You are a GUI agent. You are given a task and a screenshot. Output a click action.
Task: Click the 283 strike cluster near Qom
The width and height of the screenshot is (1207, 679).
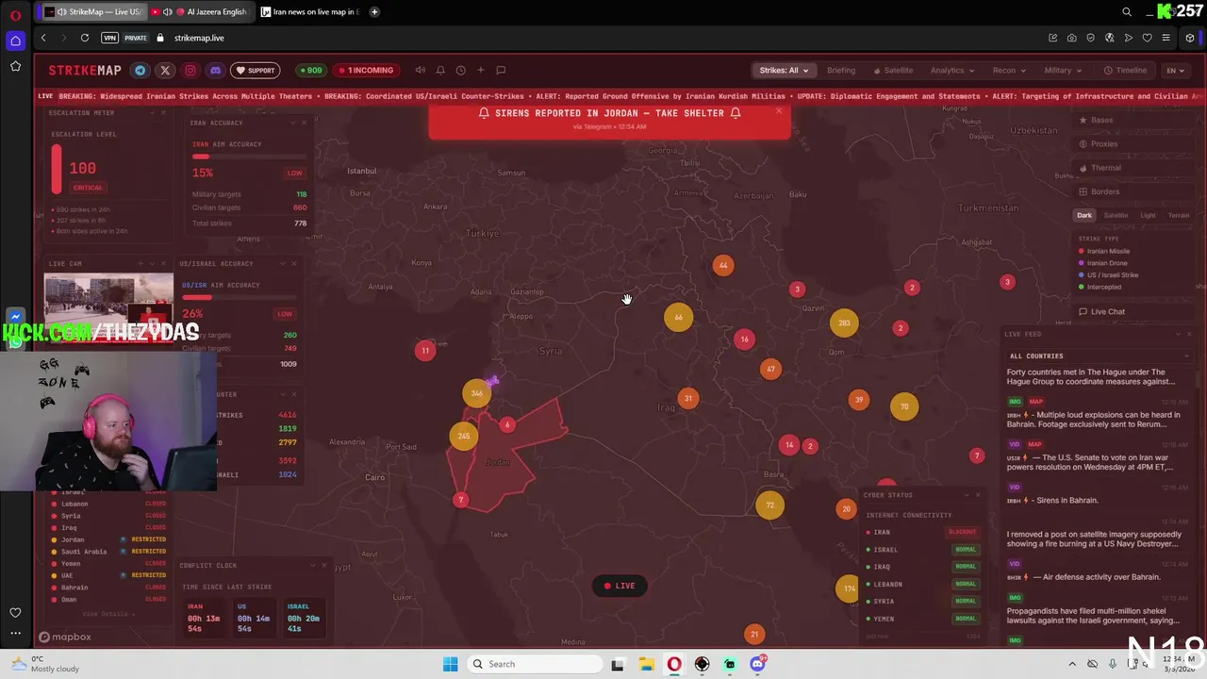844,323
